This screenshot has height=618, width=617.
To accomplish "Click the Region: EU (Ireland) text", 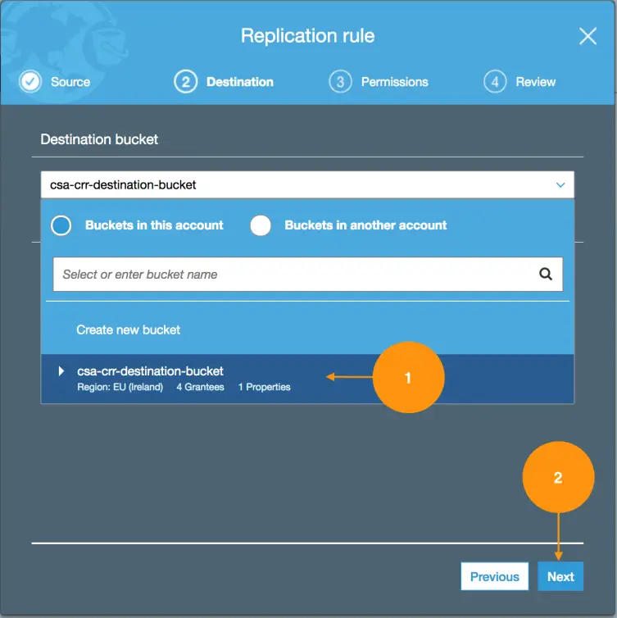I will tap(120, 387).
